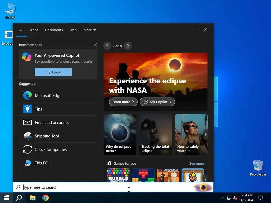This screenshot has height=203, width=271.
Task: Click the Copilot logo in Recommended card
Action: pos(27,57)
